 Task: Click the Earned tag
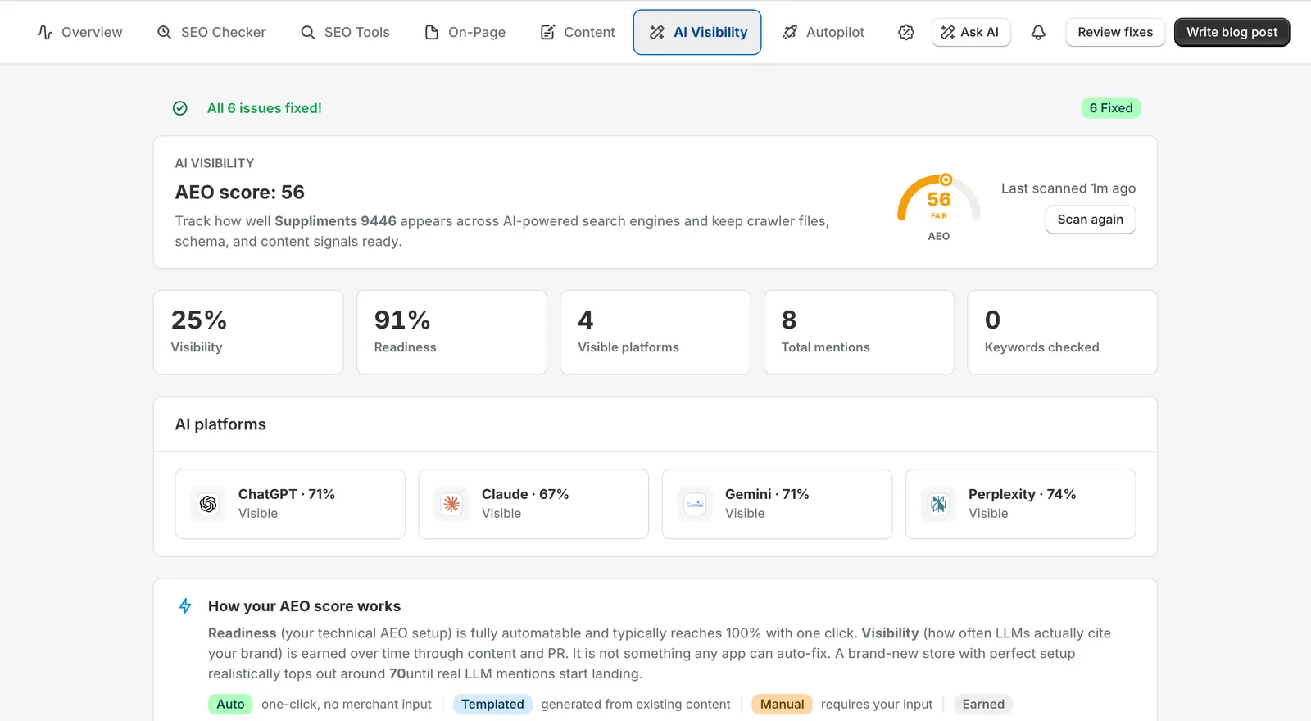pos(983,704)
